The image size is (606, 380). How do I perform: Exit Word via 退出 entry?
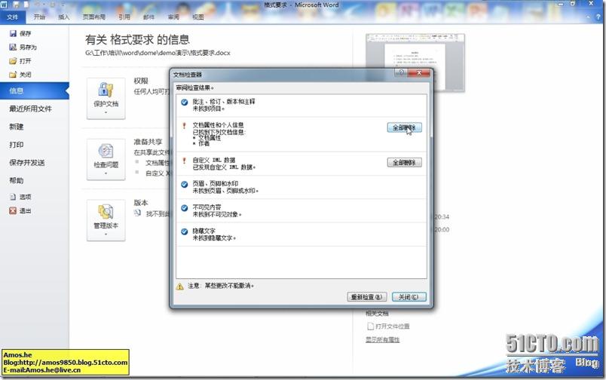pos(20,210)
